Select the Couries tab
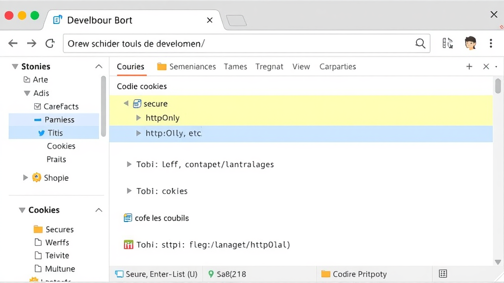504x283 pixels. point(130,66)
